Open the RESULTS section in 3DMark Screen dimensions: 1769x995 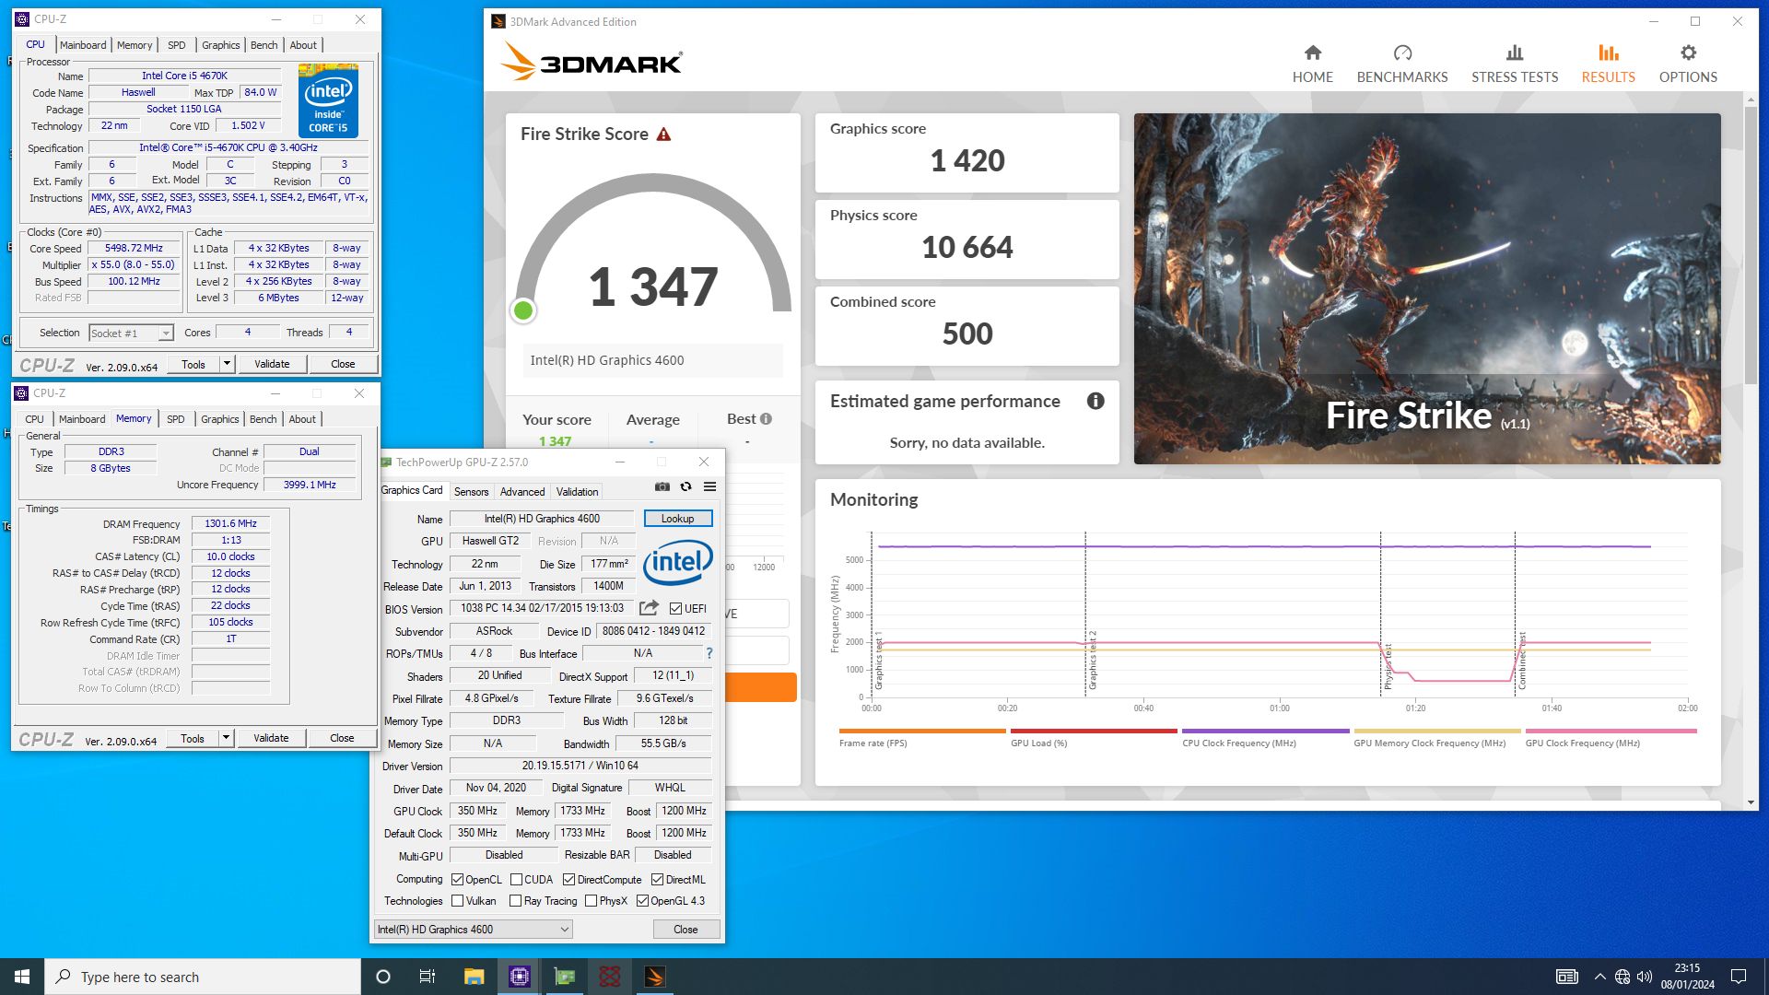[x=1608, y=64]
